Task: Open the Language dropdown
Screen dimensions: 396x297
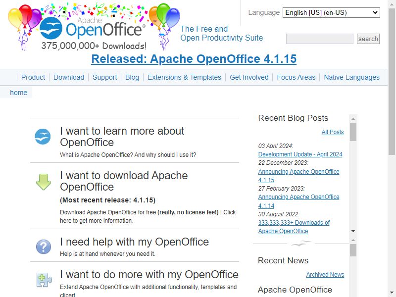Action: [331, 12]
